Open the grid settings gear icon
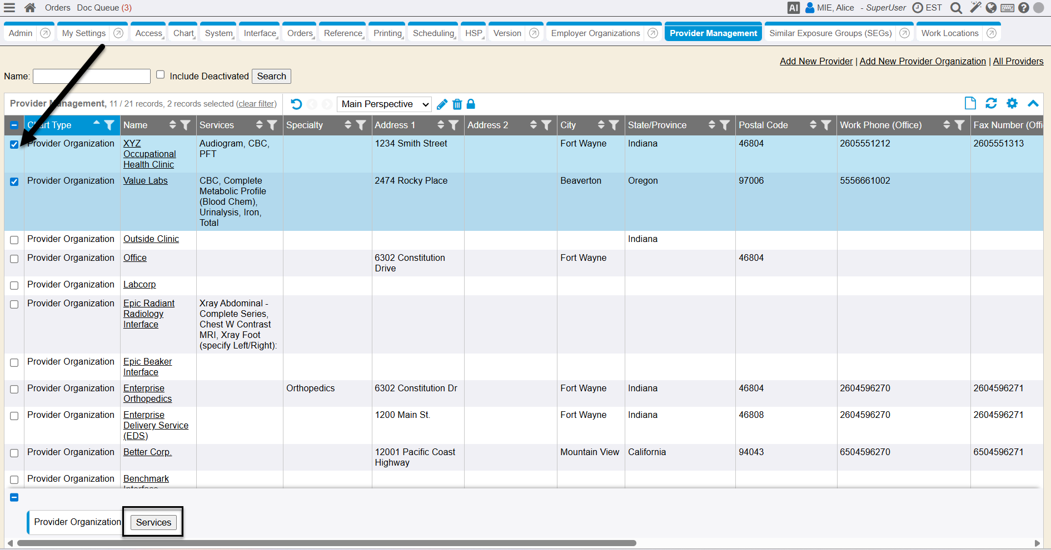Viewport: 1051px width, 550px height. tap(1012, 103)
